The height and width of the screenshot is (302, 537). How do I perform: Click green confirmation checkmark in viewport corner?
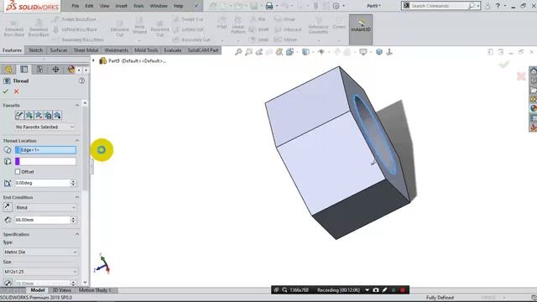[x=503, y=65]
